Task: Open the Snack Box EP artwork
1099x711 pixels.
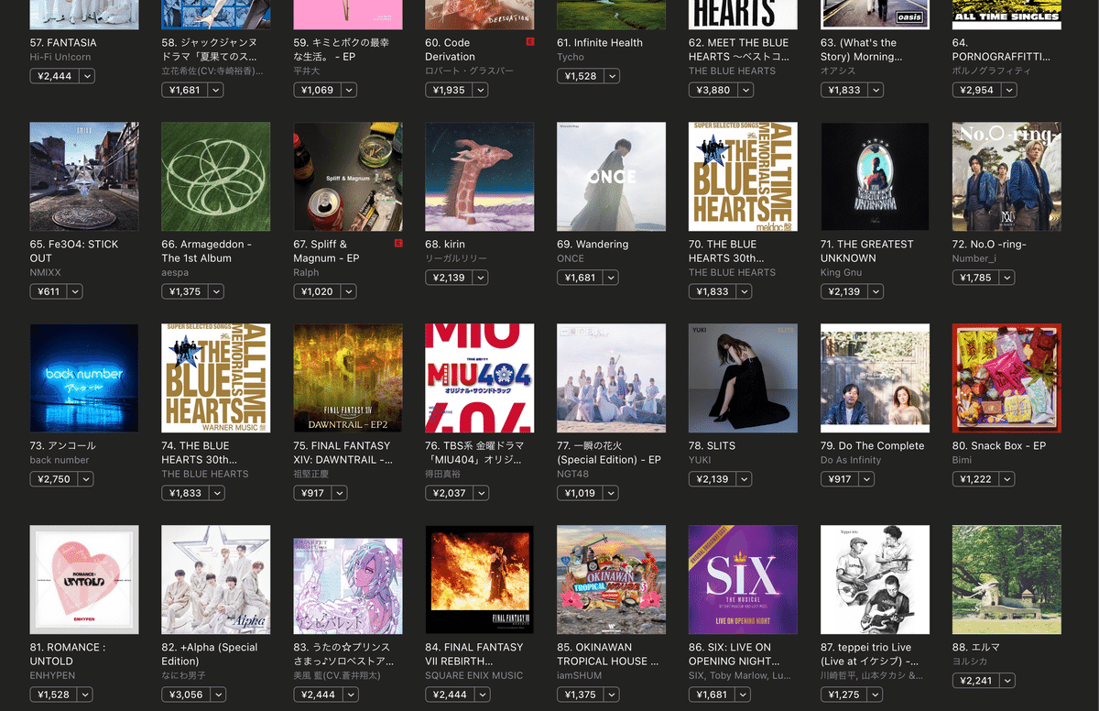Action: point(1007,377)
